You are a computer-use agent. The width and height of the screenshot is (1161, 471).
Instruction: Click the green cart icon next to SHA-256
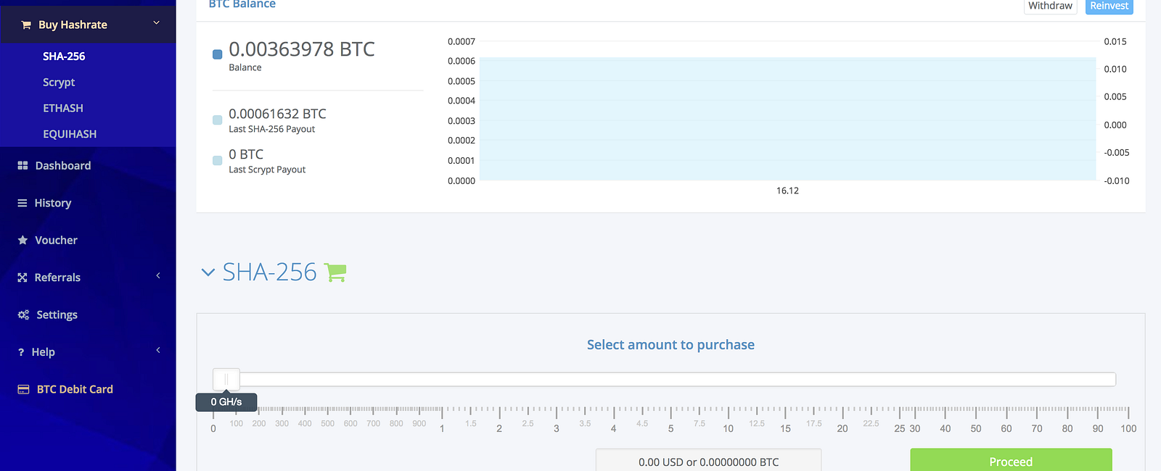coord(335,272)
